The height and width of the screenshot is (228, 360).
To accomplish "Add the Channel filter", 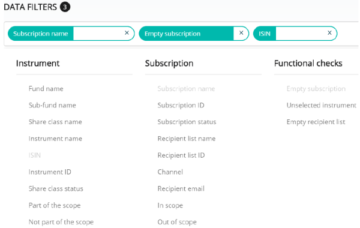I will click(170, 172).
